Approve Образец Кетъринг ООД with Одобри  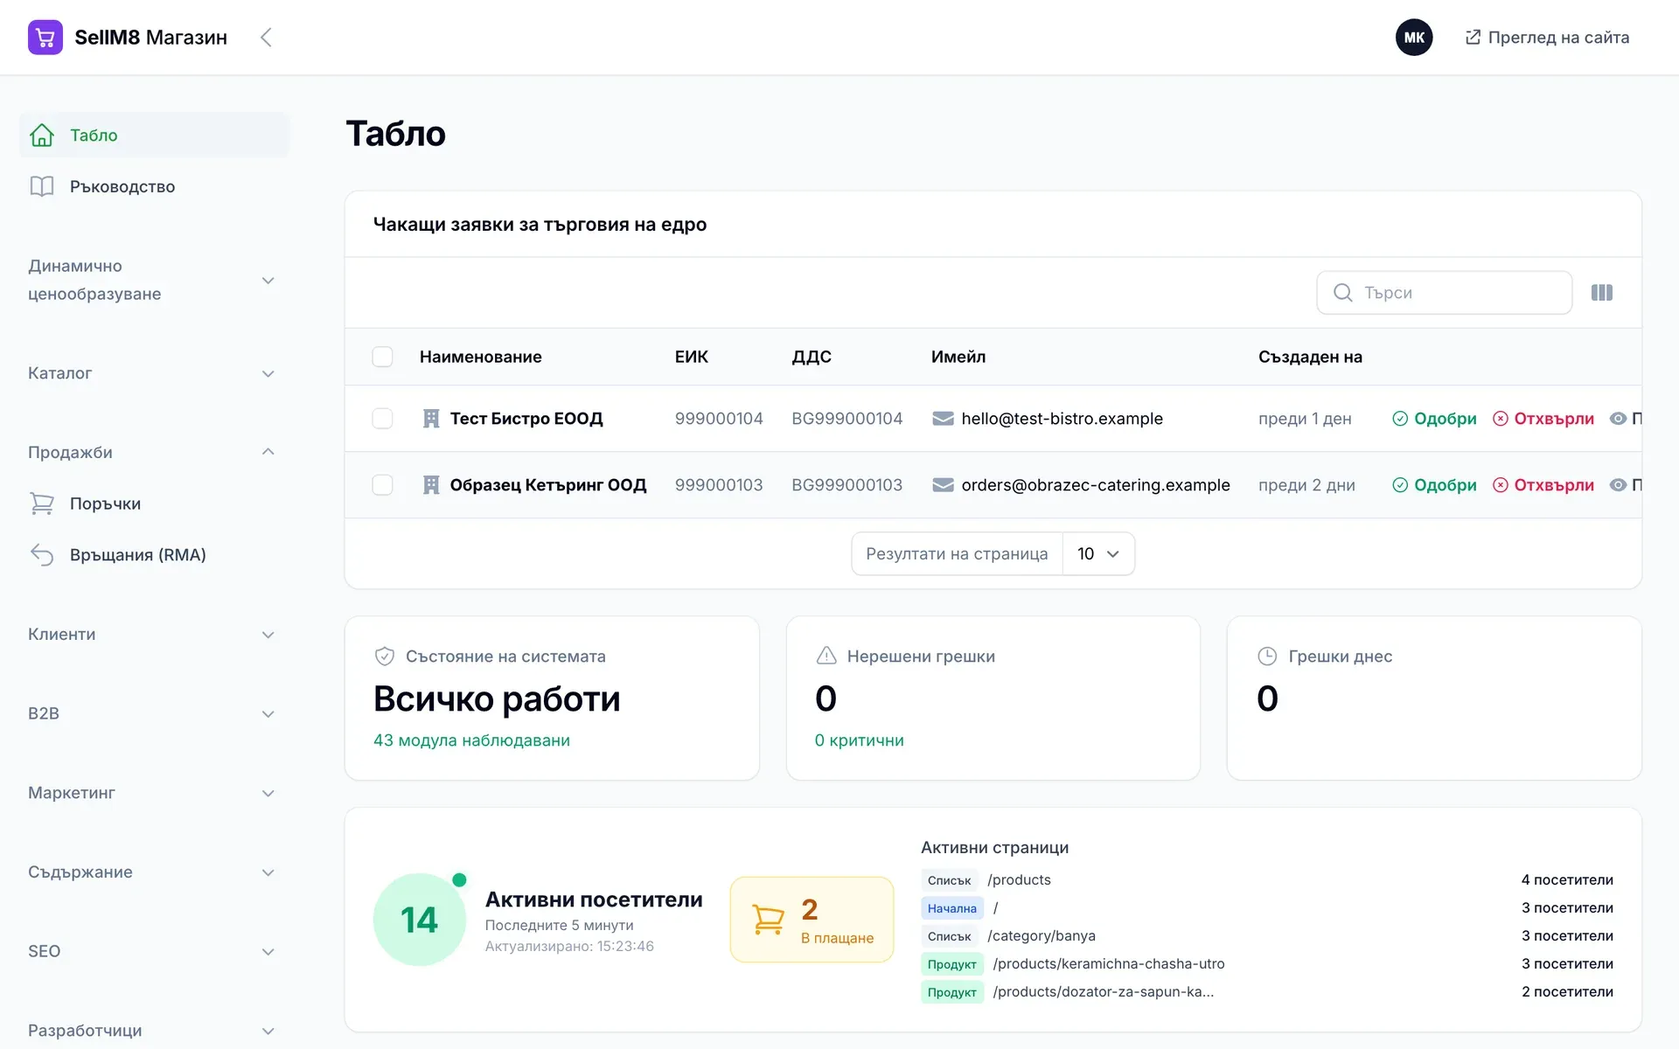click(x=1434, y=485)
